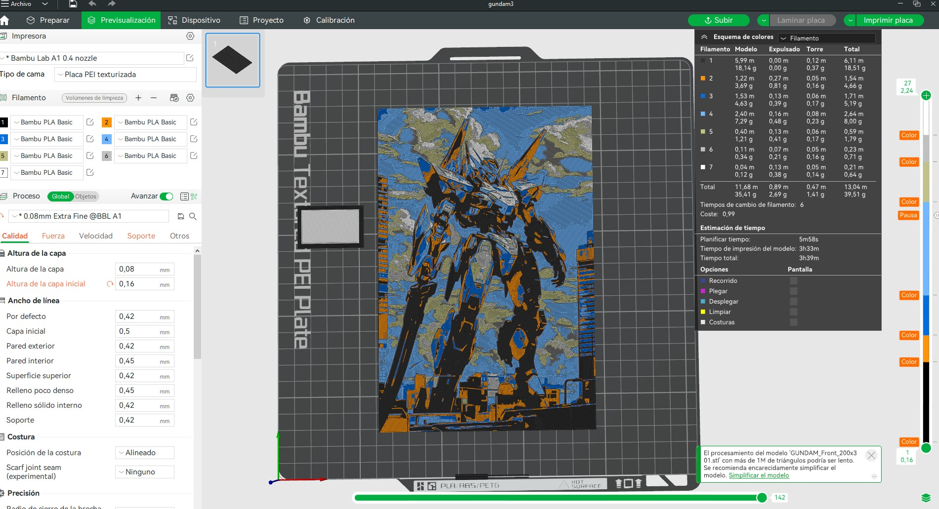Toggle the Avanzar advanced switch
This screenshot has height=509, width=939.
click(x=167, y=196)
